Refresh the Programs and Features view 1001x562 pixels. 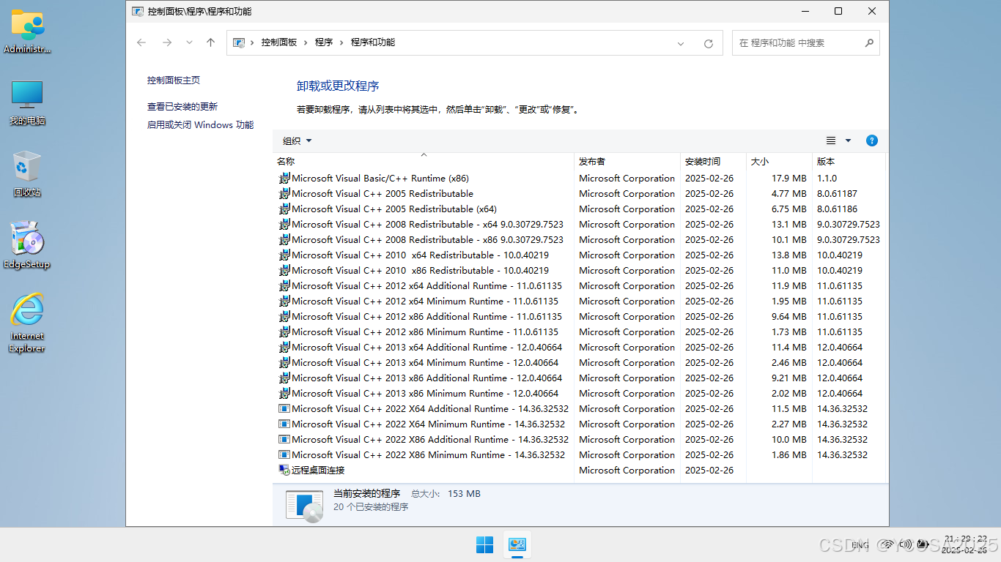709,43
